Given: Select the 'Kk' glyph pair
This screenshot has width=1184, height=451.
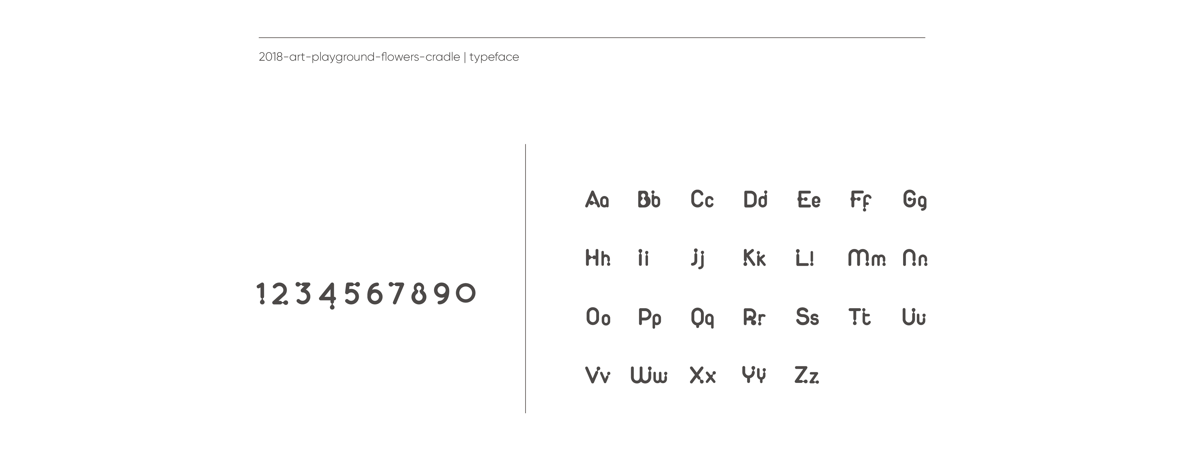Looking at the screenshot, I should [x=754, y=258].
